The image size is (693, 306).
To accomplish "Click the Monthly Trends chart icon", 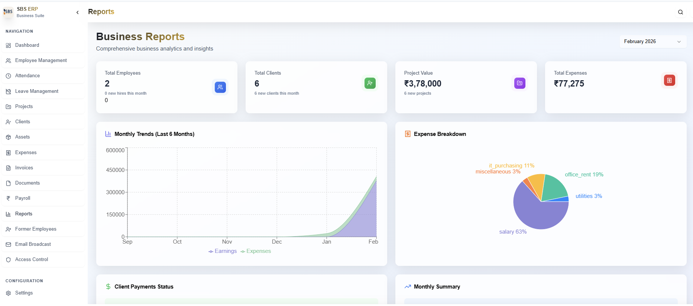I will [108, 134].
